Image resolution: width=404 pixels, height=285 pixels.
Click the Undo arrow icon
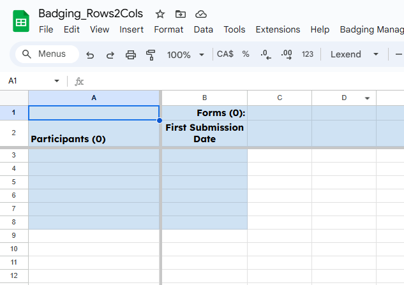point(90,55)
